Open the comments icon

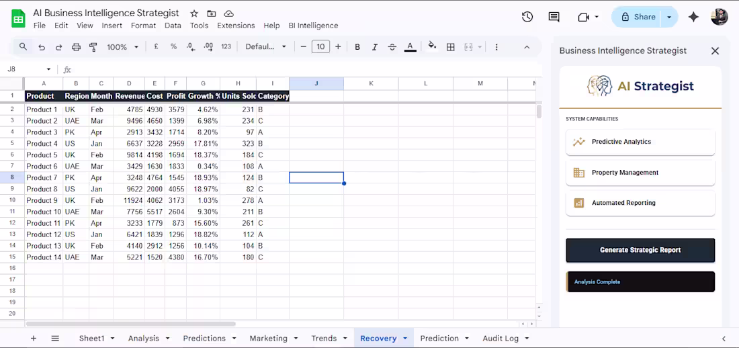tap(554, 17)
